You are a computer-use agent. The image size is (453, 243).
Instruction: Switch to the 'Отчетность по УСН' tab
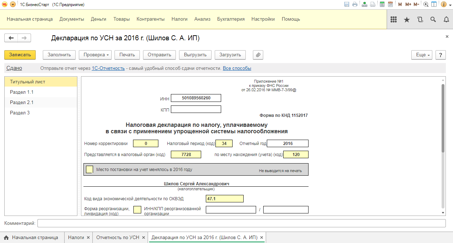point(118,237)
